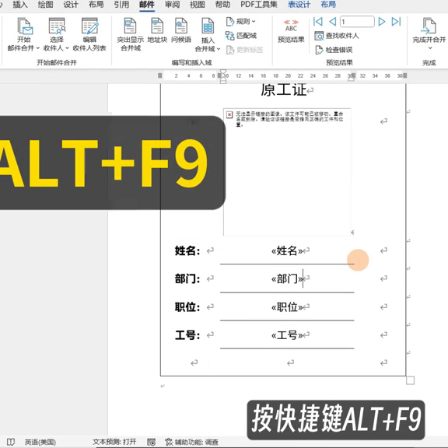This screenshot has width=448, height=448.
Task: Open the Draw (绘图) ribbon tab
Action: click(45, 5)
